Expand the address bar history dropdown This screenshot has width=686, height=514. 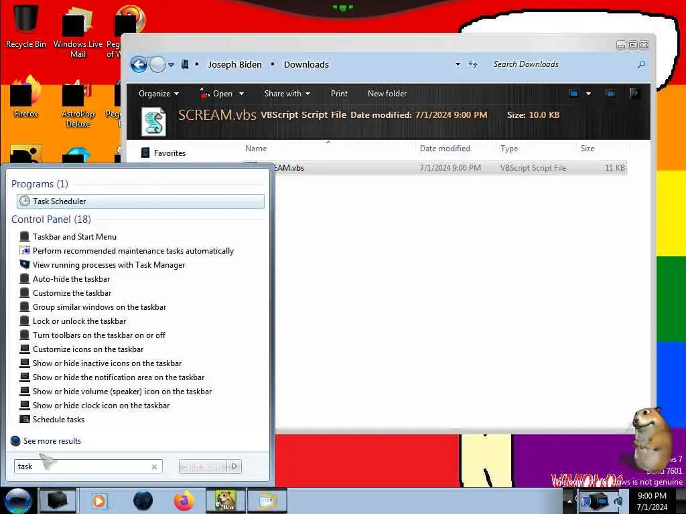pyautogui.click(x=458, y=64)
